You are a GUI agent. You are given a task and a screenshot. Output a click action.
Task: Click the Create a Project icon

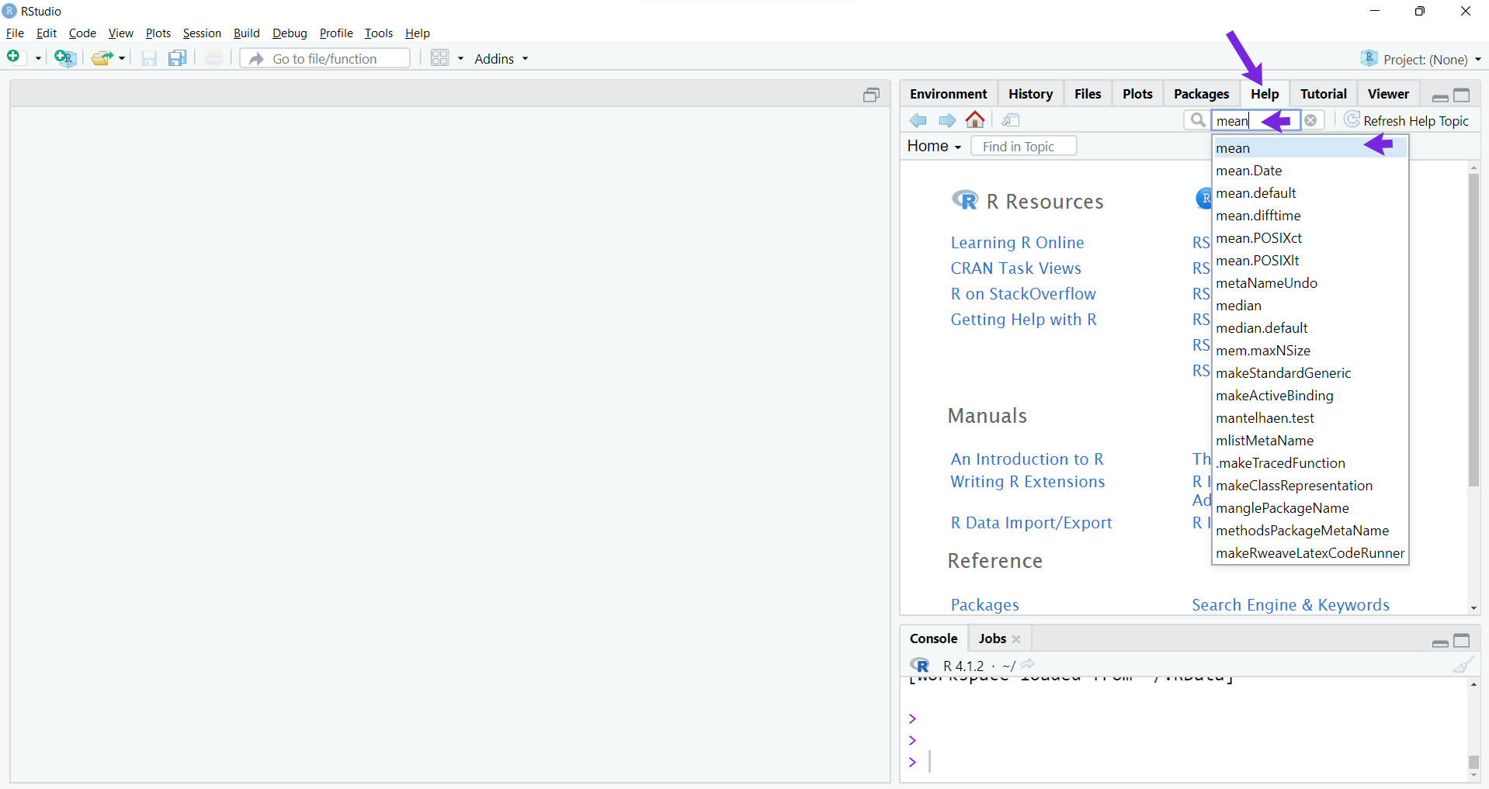point(64,58)
